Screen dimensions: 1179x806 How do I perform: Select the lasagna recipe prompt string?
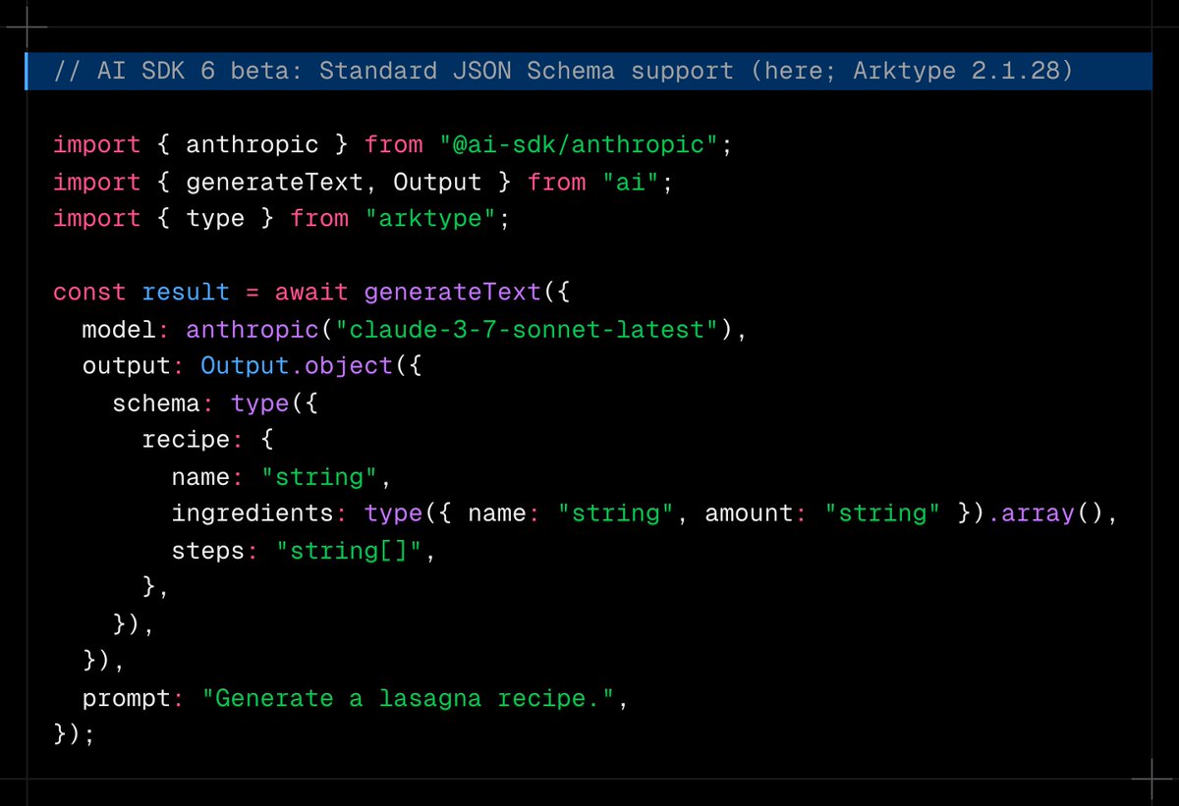click(411, 698)
